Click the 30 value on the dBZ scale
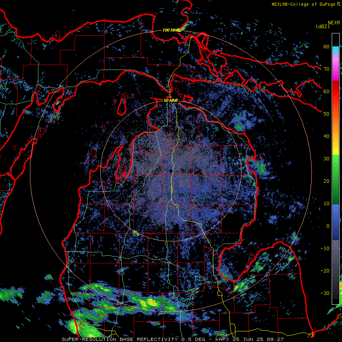 click(x=326, y=158)
